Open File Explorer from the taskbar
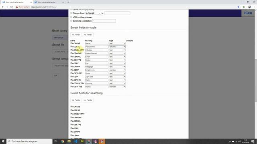257x144 pixels. click(69, 141)
